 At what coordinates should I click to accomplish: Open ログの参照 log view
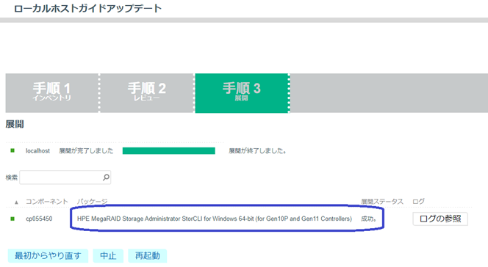440,219
